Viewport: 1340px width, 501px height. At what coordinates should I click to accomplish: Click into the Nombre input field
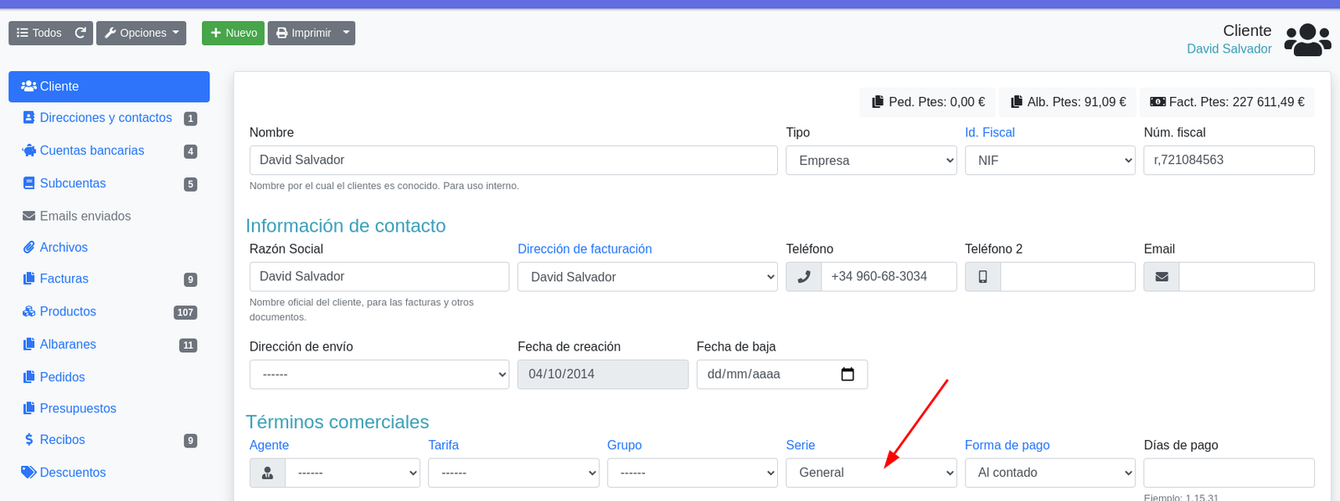point(513,161)
